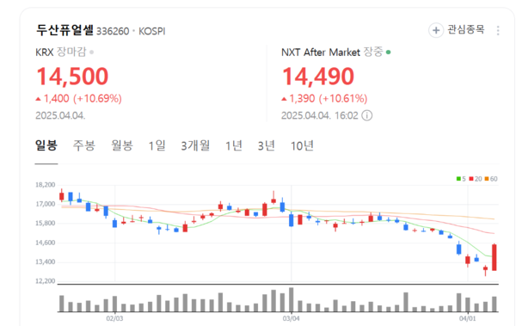This screenshot has height=326, width=516.
Task: Click the red 20-day moving average legend
Action: point(476,179)
